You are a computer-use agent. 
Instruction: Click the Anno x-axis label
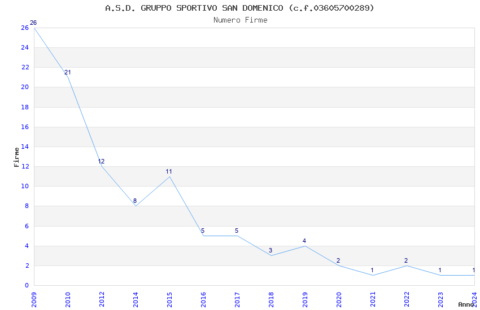tap(466, 304)
